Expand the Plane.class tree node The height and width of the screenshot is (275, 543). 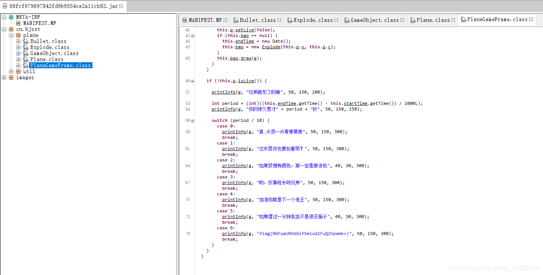18,59
